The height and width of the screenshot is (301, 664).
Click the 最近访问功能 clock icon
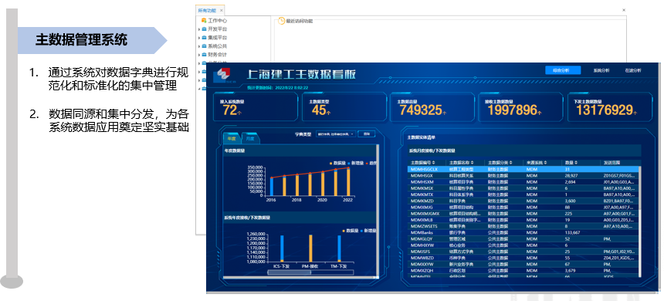click(x=282, y=21)
